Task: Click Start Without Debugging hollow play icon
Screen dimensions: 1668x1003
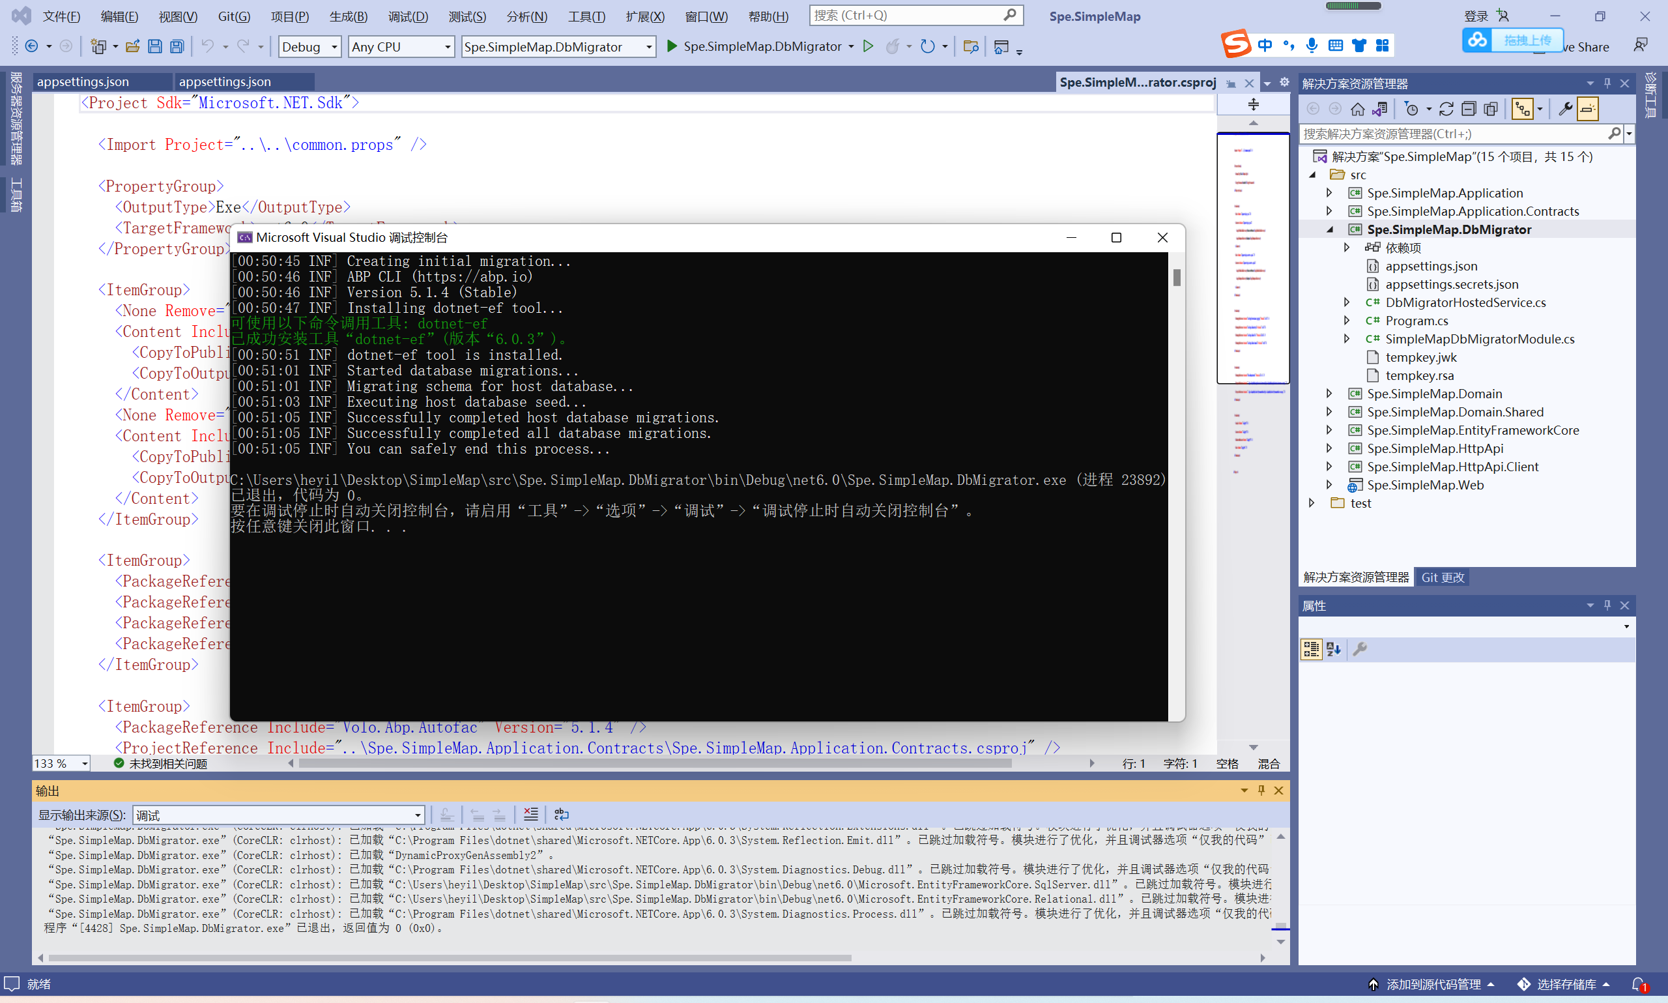Action: click(x=869, y=47)
